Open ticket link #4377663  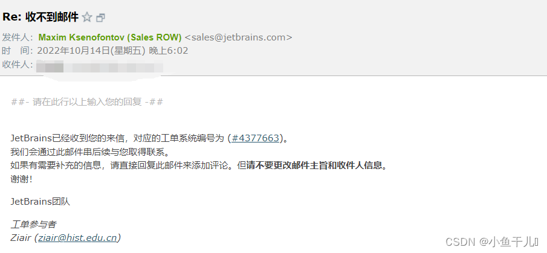[255, 138]
